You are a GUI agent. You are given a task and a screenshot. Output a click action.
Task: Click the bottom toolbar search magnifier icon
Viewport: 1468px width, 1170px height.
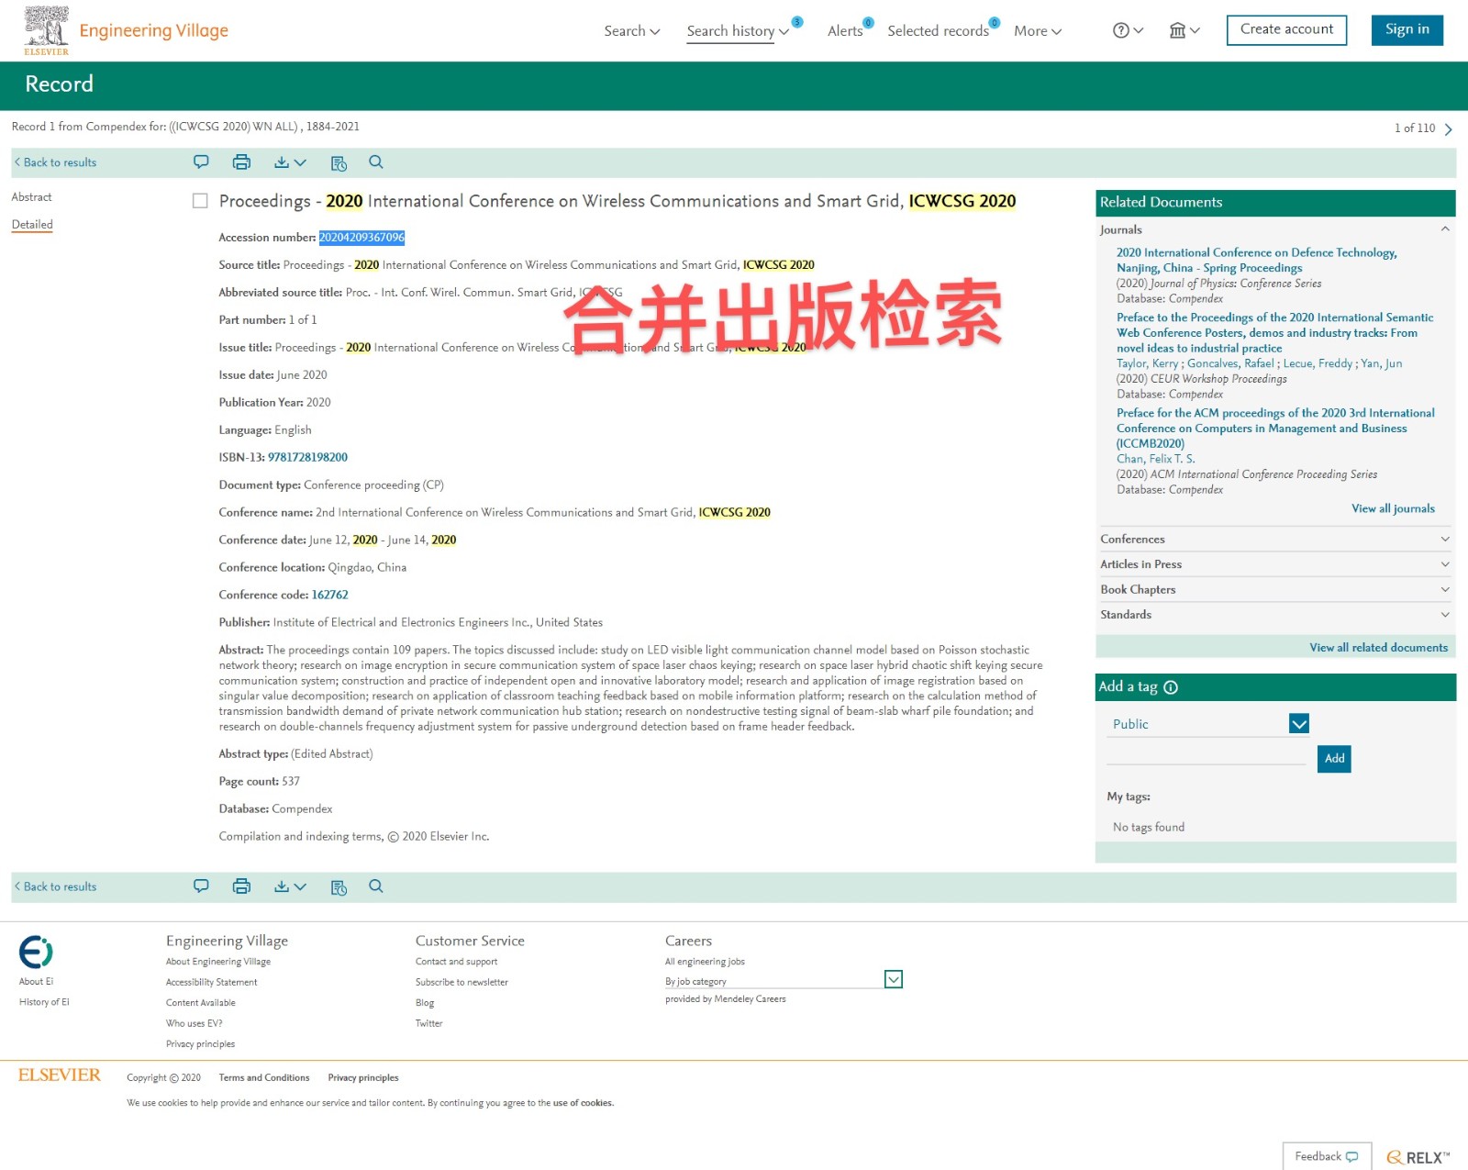376,886
